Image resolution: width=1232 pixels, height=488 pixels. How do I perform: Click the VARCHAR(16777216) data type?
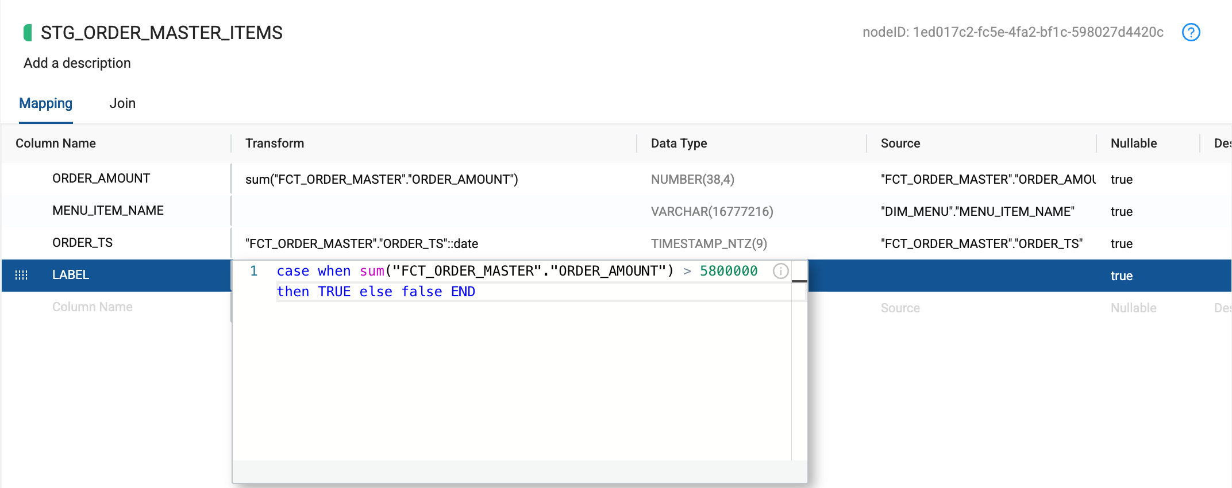(712, 211)
